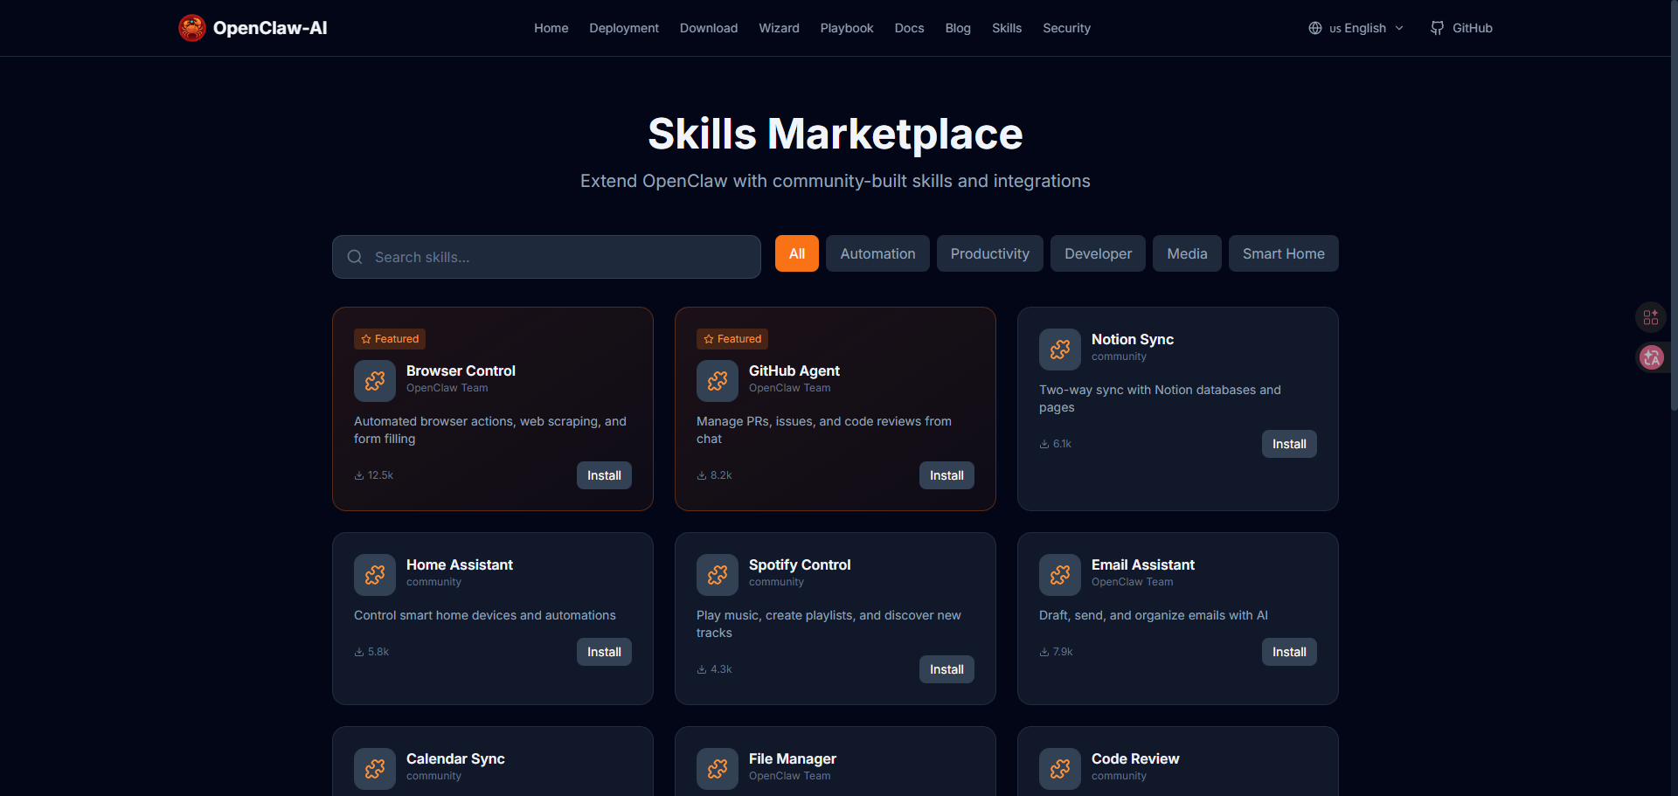This screenshot has width=1678, height=796.
Task: Click the apps grid floating icon at right edge
Action: [1651, 317]
